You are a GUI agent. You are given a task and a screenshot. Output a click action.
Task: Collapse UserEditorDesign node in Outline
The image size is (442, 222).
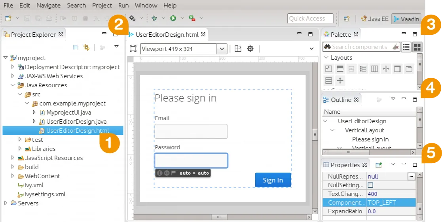[x=325, y=121]
